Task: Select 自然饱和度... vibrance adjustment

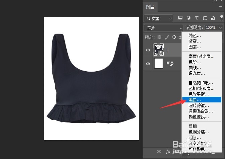Action: coord(202,83)
